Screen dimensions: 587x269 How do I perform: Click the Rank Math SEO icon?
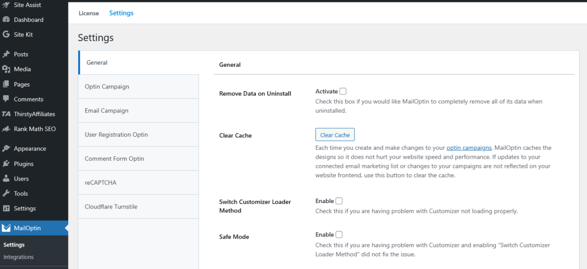click(6, 129)
